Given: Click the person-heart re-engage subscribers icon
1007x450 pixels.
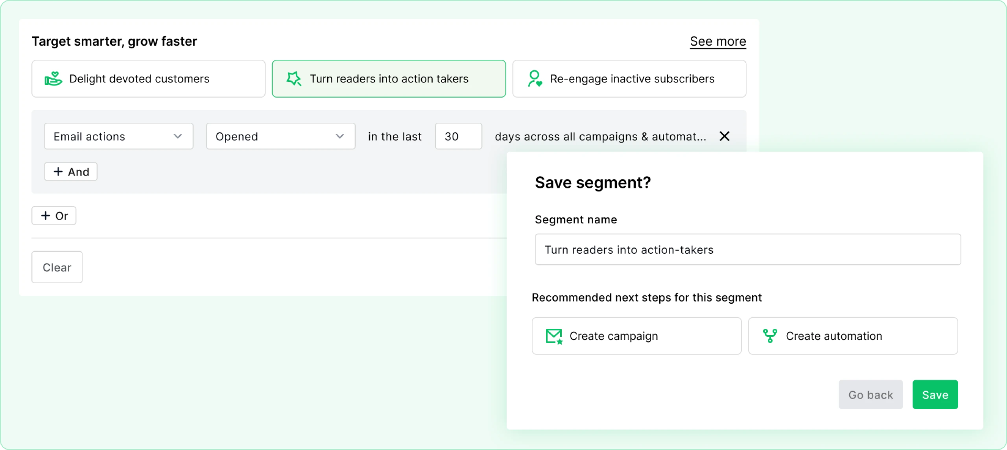Looking at the screenshot, I should 535,79.
